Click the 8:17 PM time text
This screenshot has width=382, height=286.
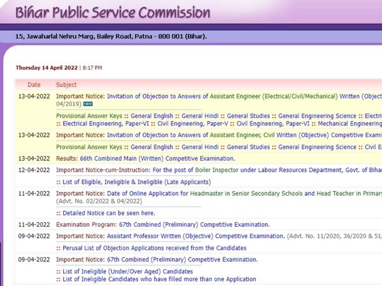pyautogui.click(x=92, y=68)
